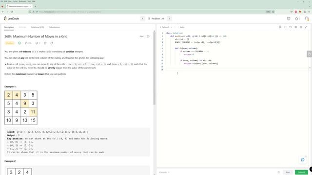Screen dimensions: 312x175
Task: Open the Python3 language dropdown
Action: click(166, 27)
